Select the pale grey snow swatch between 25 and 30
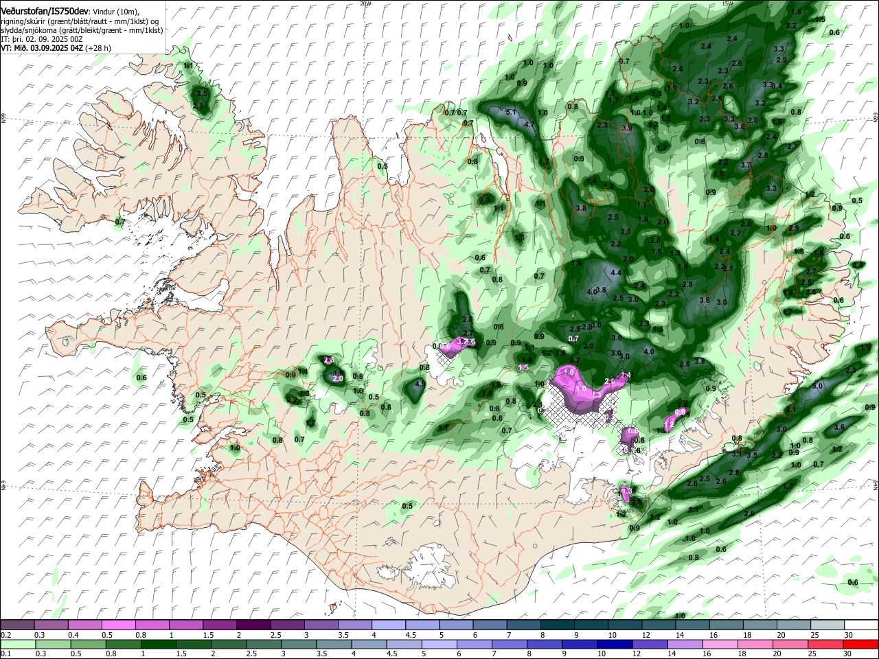 827,625
